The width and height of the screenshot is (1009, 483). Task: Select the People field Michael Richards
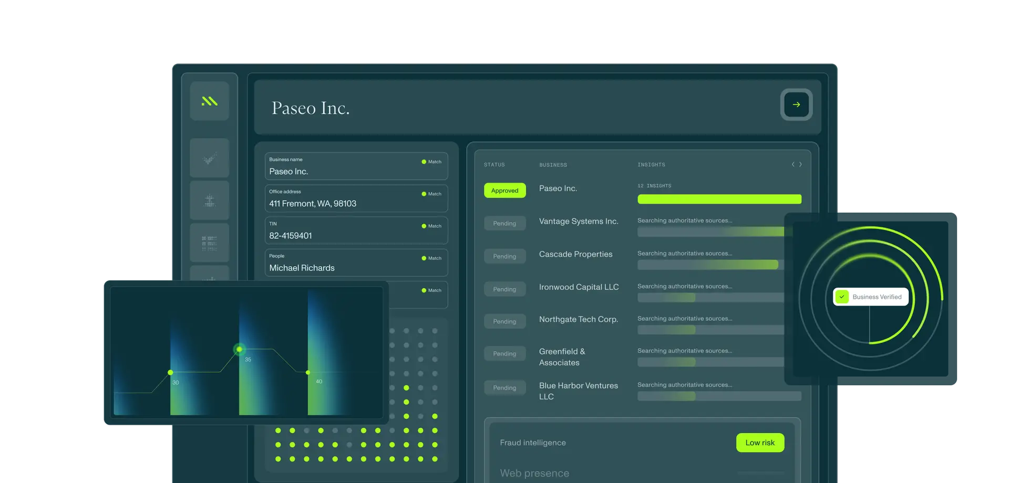pos(356,262)
